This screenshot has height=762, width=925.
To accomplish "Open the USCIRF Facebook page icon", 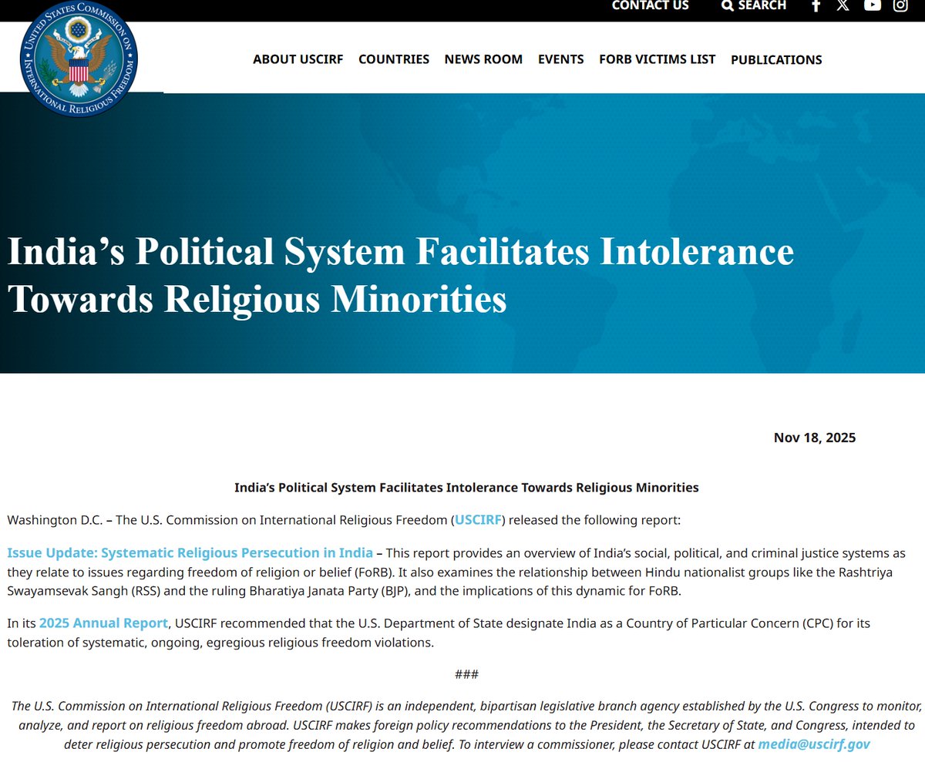I will point(817,6).
